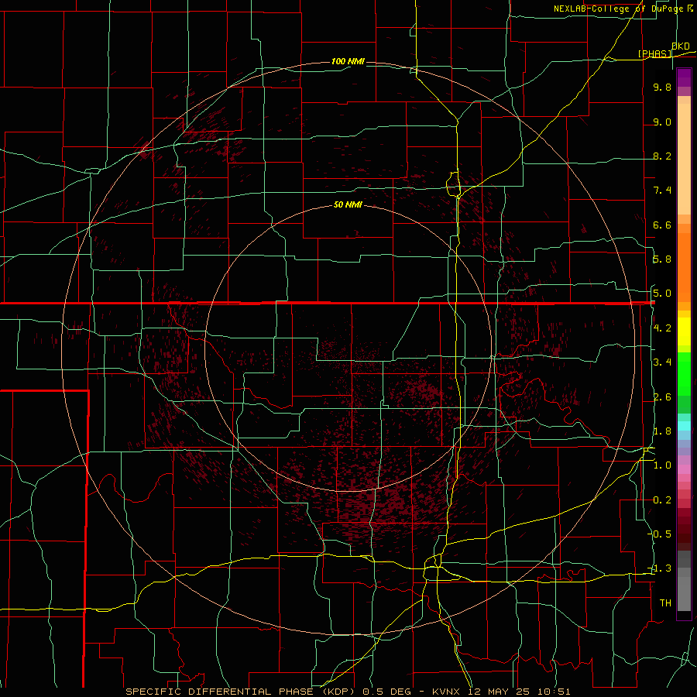The image size is (697, 697).
Task: Click the 2.6 scale value
Action: tap(662, 397)
